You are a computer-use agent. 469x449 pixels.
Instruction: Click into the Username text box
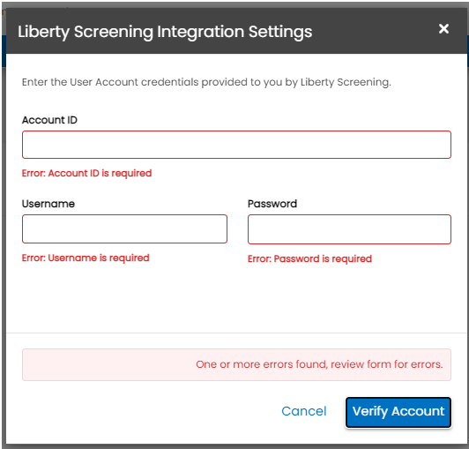(x=124, y=228)
